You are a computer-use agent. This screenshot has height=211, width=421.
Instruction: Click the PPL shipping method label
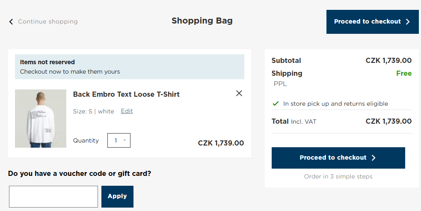tap(280, 84)
